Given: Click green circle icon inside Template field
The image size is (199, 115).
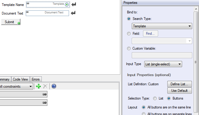Looking at the screenshot, I should click(x=67, y=4).
